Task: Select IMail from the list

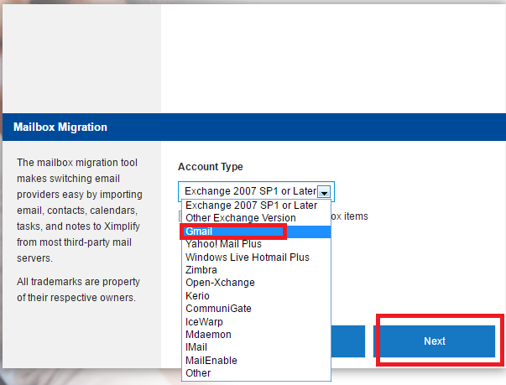Action: tap(256, 347)
